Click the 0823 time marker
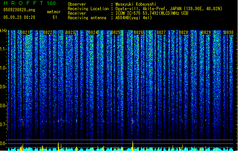The width and height of the screenshot is (238, 151). [70, 32]
